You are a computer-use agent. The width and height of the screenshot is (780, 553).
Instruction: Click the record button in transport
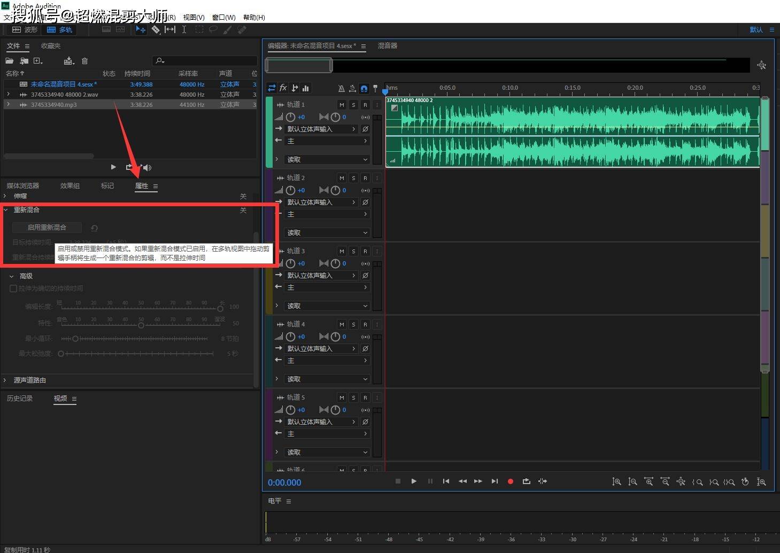click(511, 481)
